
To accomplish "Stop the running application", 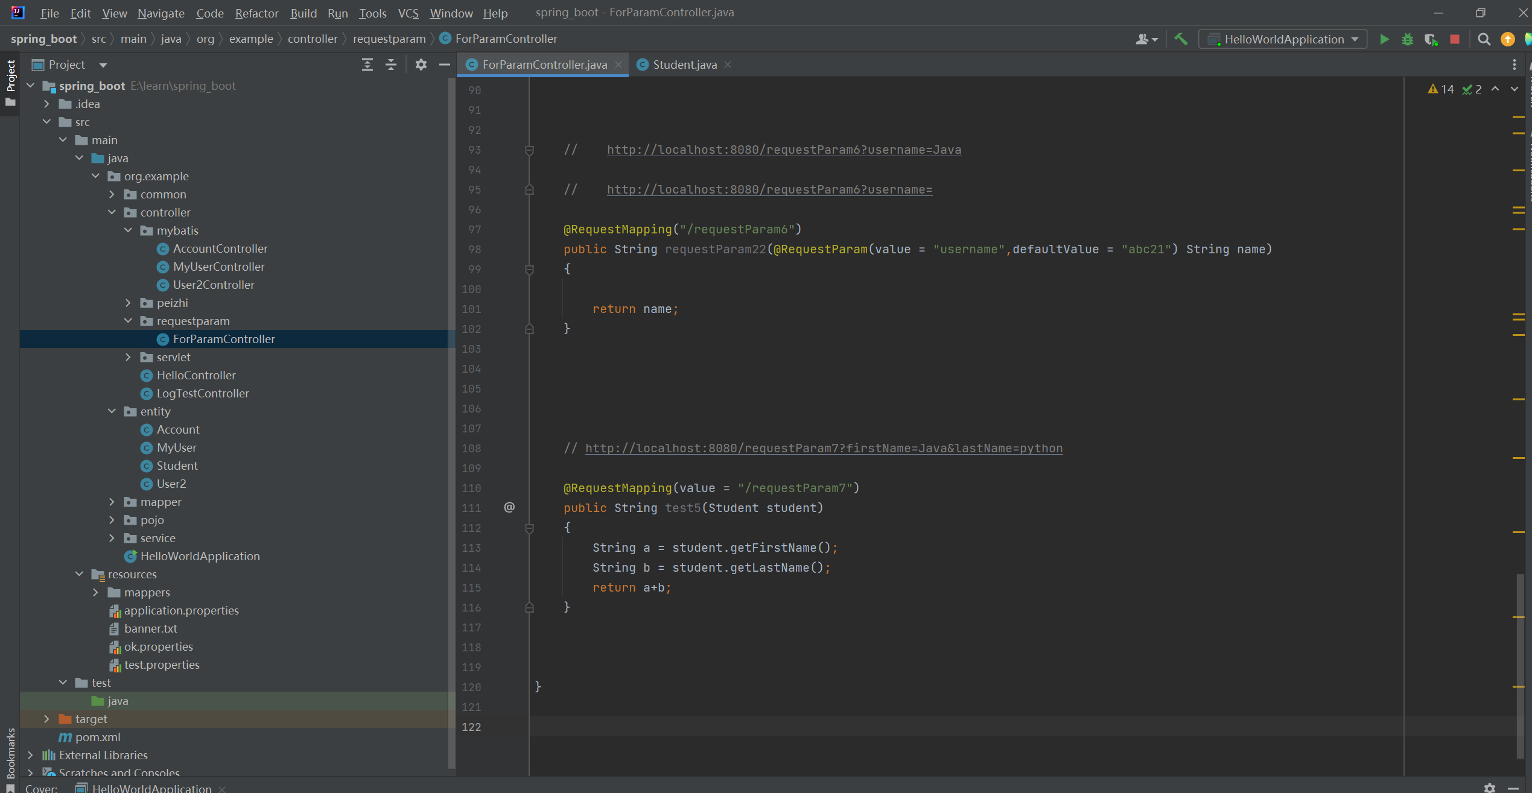I will 1455,39.
